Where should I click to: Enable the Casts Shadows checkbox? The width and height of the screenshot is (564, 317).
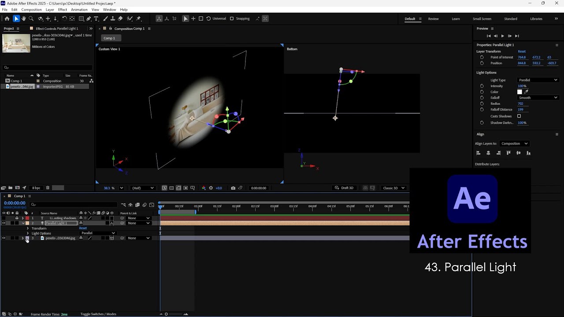tap(519, 116)
